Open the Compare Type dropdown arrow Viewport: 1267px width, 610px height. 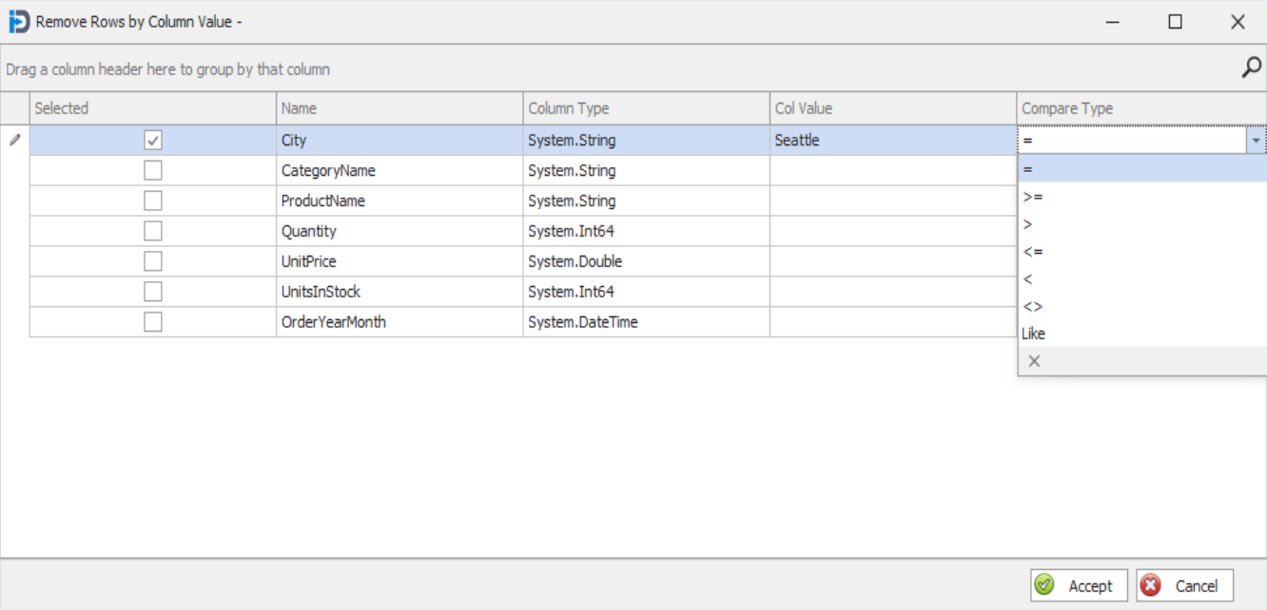[x=1257, y=139]
